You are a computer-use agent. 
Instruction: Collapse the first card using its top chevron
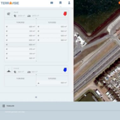(x=36, y=18)
